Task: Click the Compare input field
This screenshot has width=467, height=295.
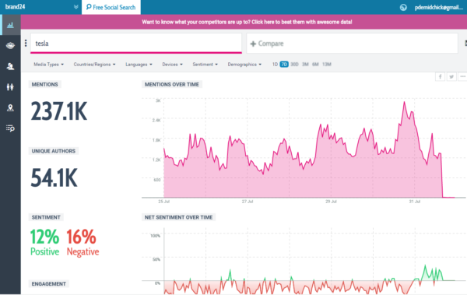Action: tap(352, 44)
